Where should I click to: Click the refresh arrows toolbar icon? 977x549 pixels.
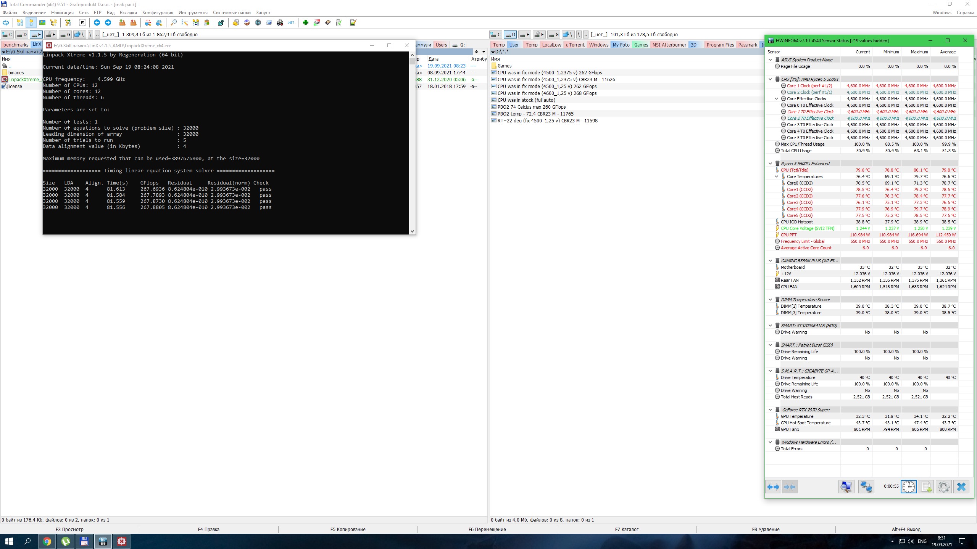[x=6, y=23]
